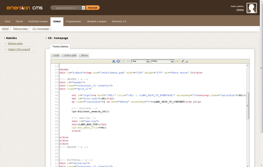Click the Šablony webu breadcrumb link
This screenshot has width=263, height=167.
point(20,29)
